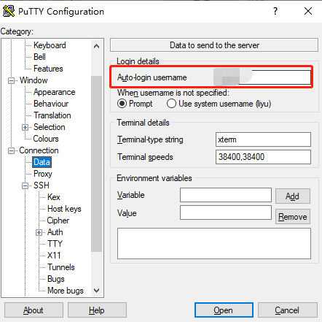The image size is (322, 322).
Task: Expand the Auth tree node
Action: [x=39, y=232]
